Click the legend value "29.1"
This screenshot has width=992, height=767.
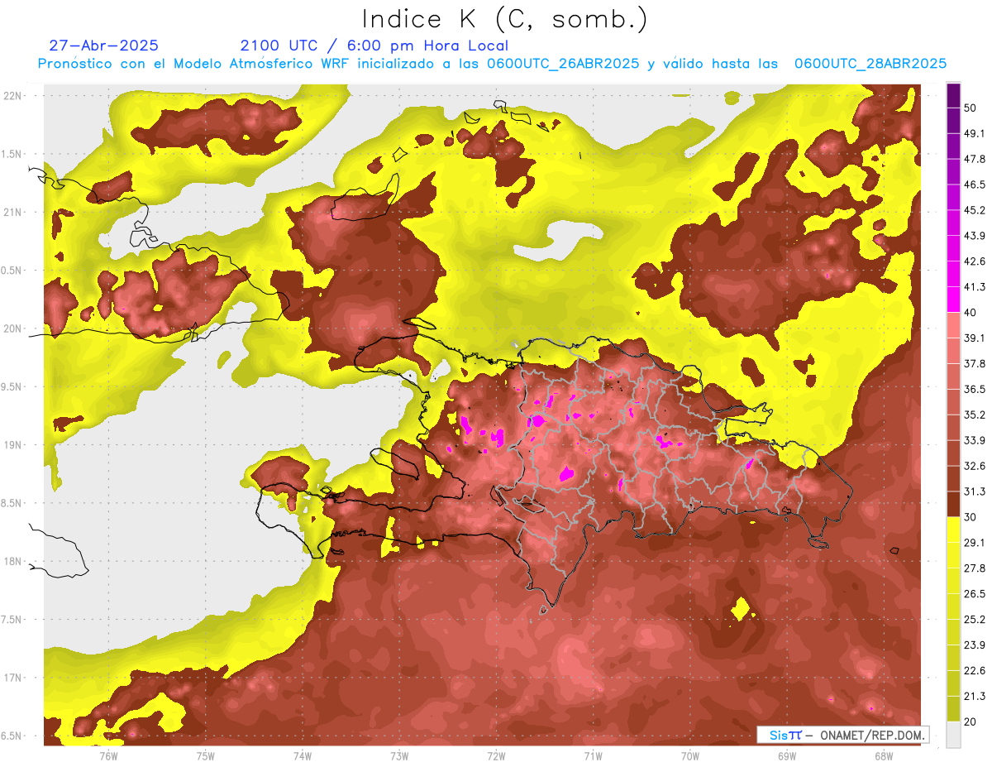tap(975, 543)
